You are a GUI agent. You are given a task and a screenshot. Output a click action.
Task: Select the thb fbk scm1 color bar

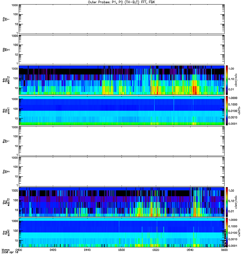click(227, 110)
